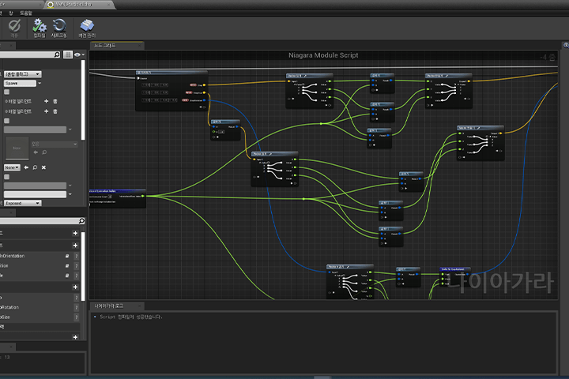569x379 pixels.
Task: Click the library icon on the hOrientation row
Action: click(x=67, y=256)
